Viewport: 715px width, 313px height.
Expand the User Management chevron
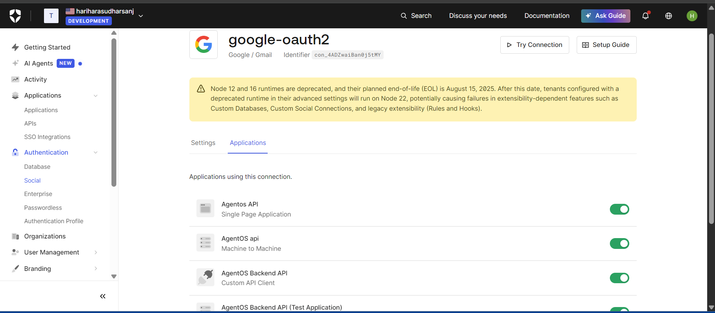tap(96, 252)
